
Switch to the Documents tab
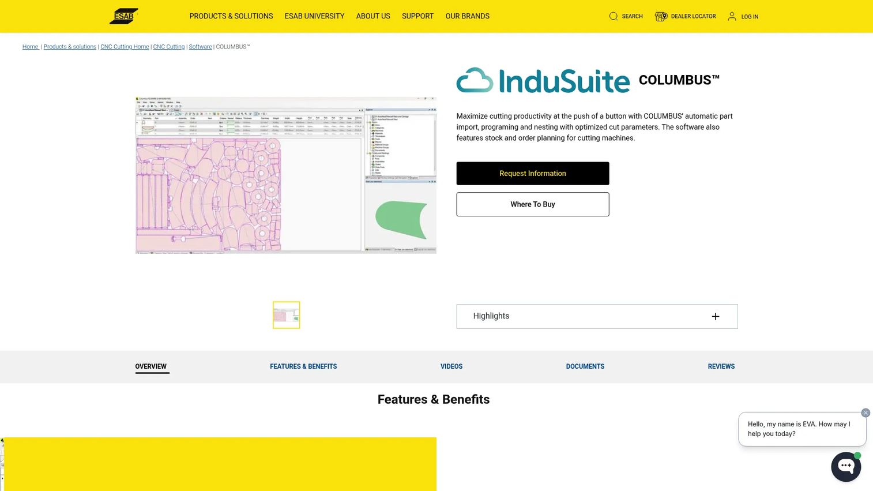pyautogui.click(x=585, y=366)
